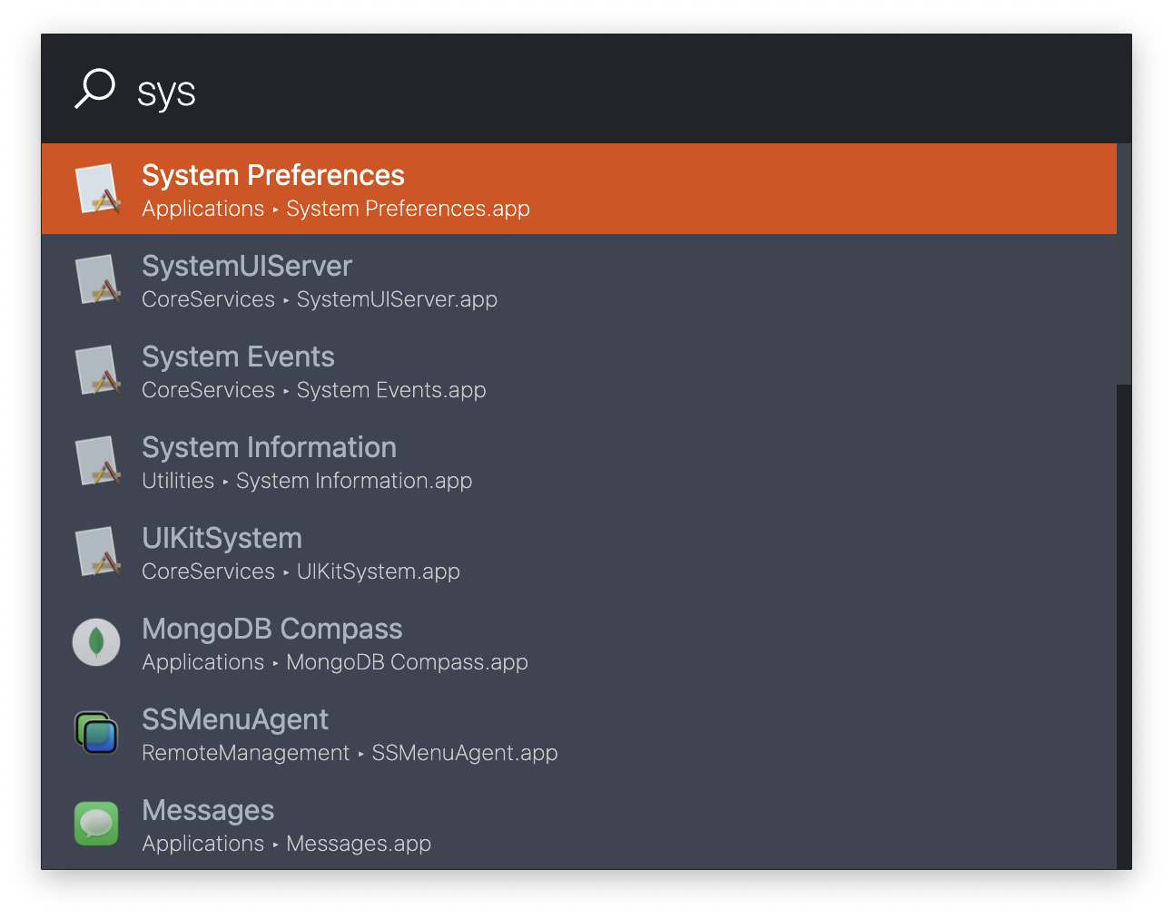Choose the SSMenuAgent title
This screenshot has width=1173, height=918.
tap(235, 719)
